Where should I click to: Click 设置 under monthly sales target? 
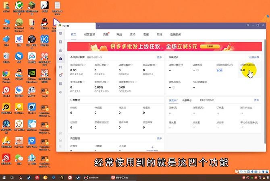(x=220, y=70)
